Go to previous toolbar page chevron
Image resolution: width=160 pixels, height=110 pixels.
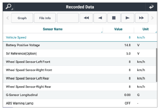8,18
